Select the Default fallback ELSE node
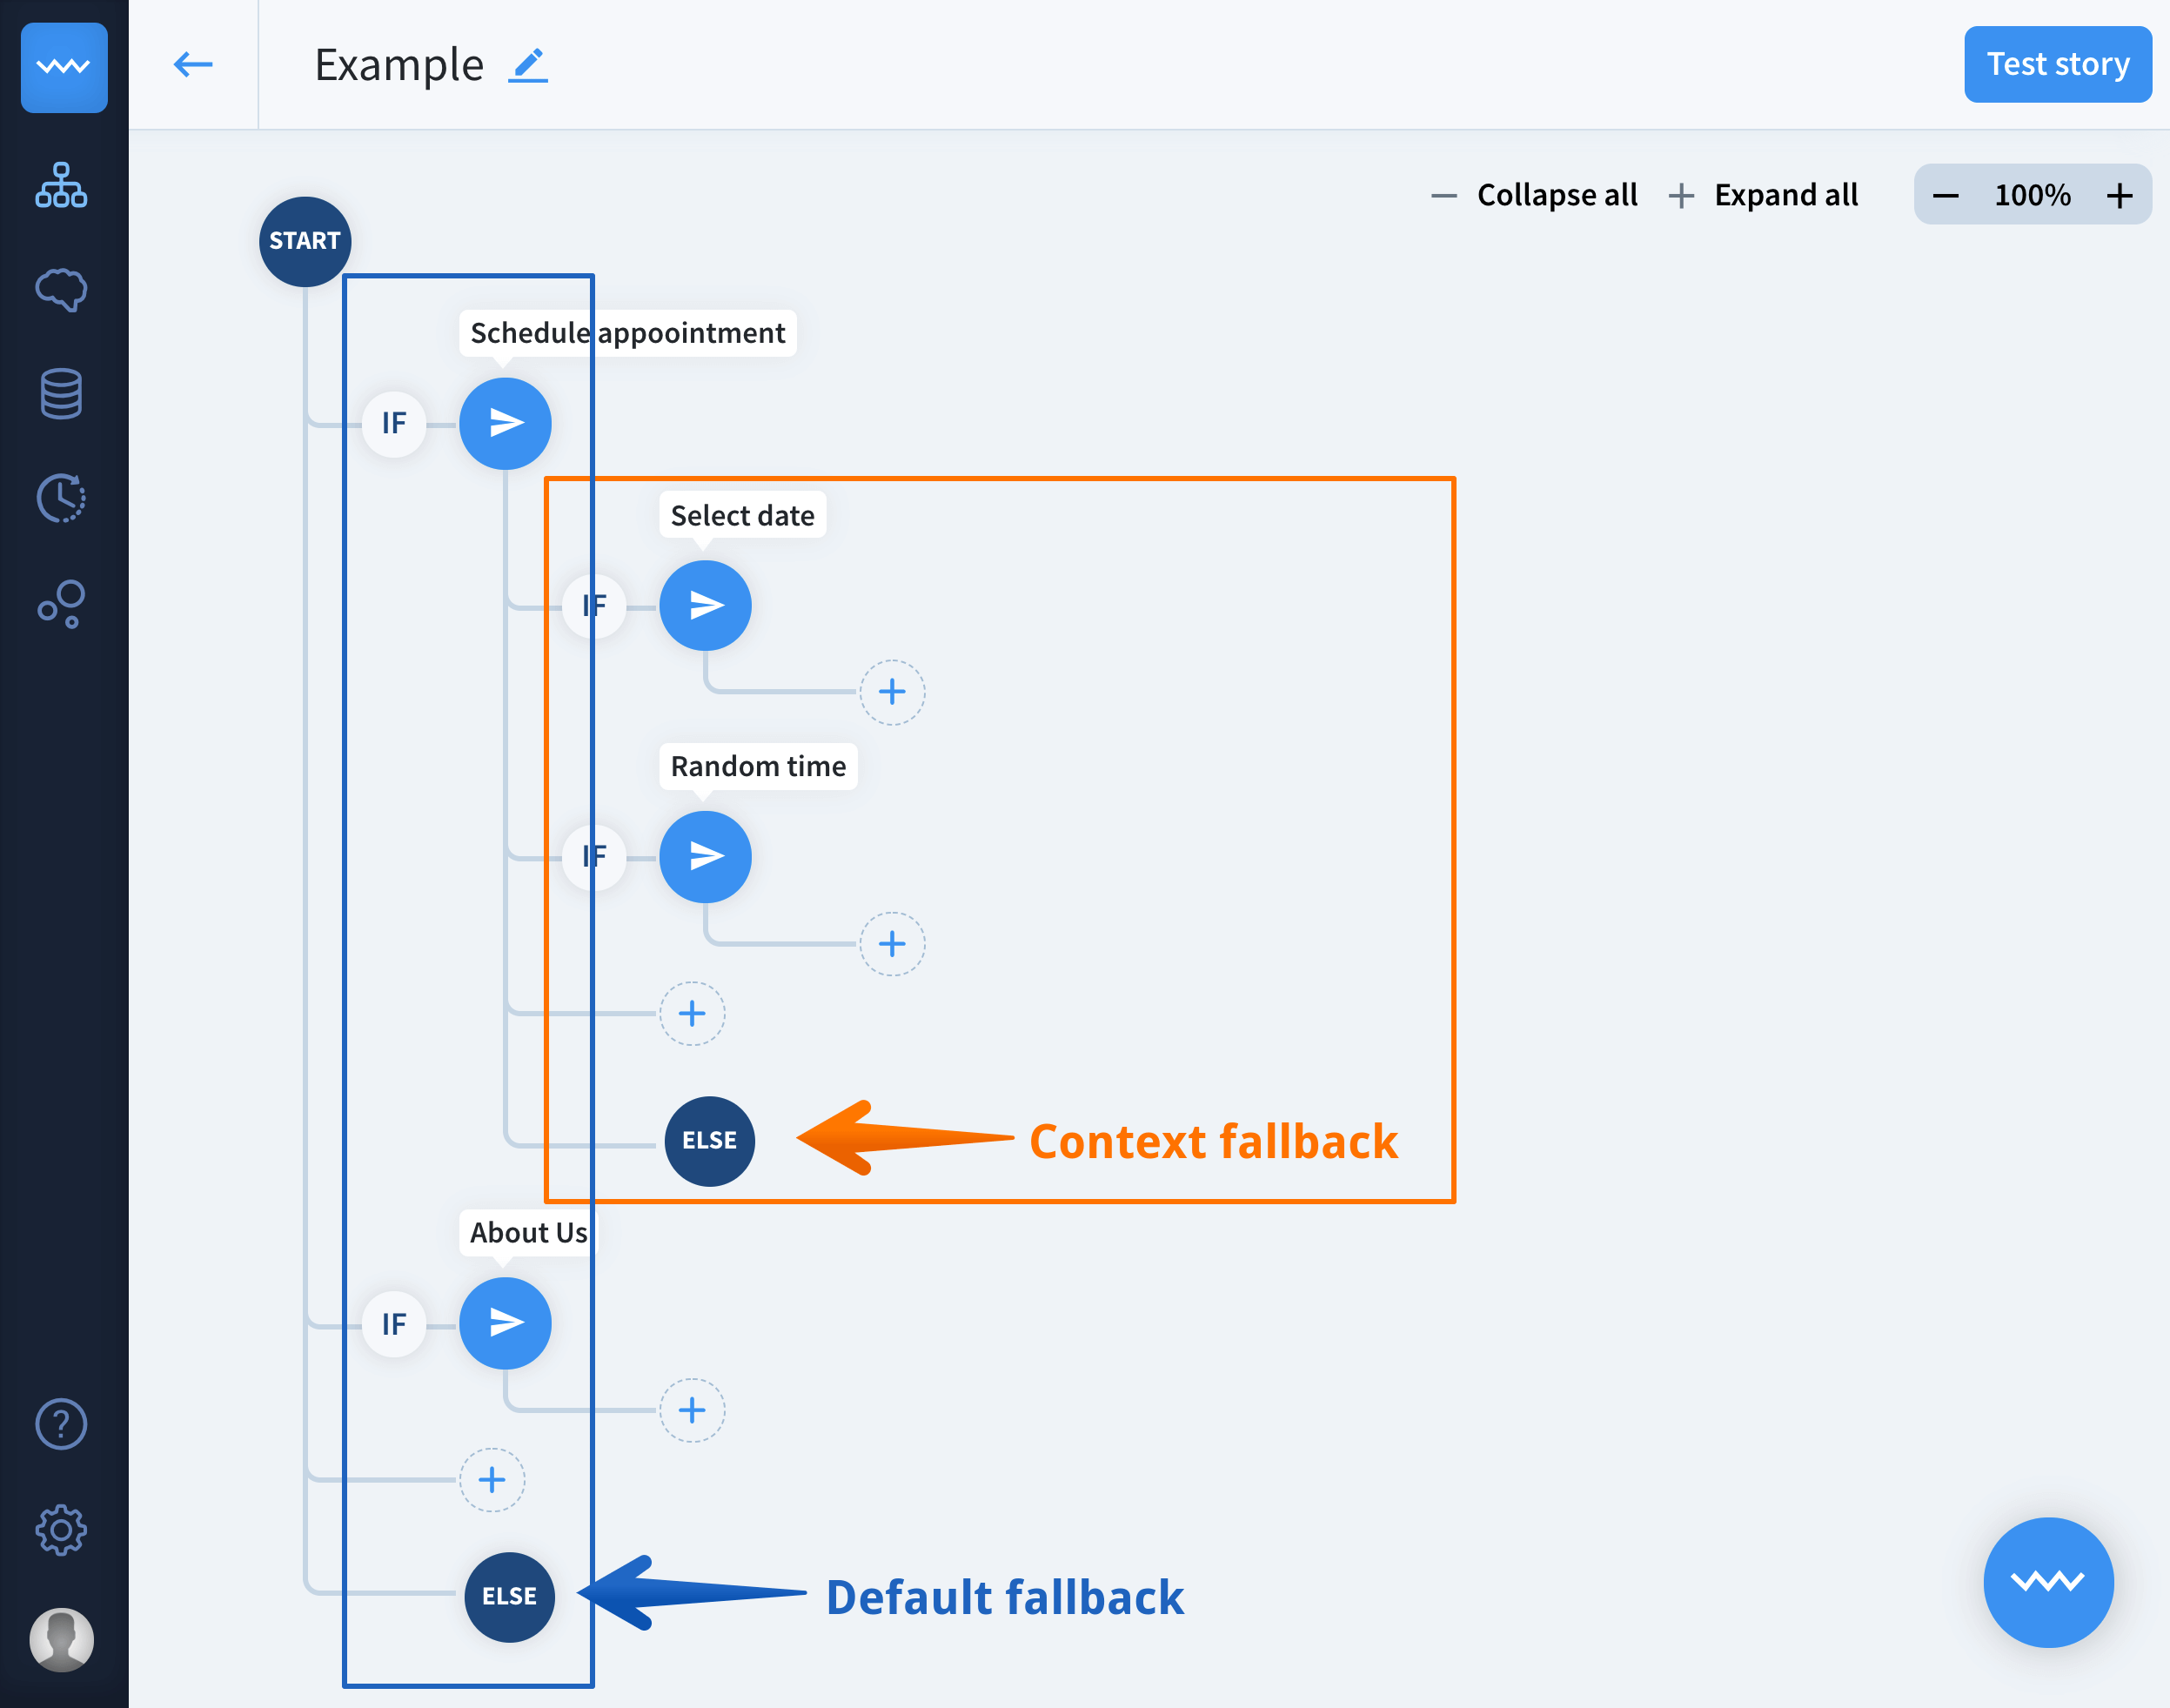 click(509, 1597)
